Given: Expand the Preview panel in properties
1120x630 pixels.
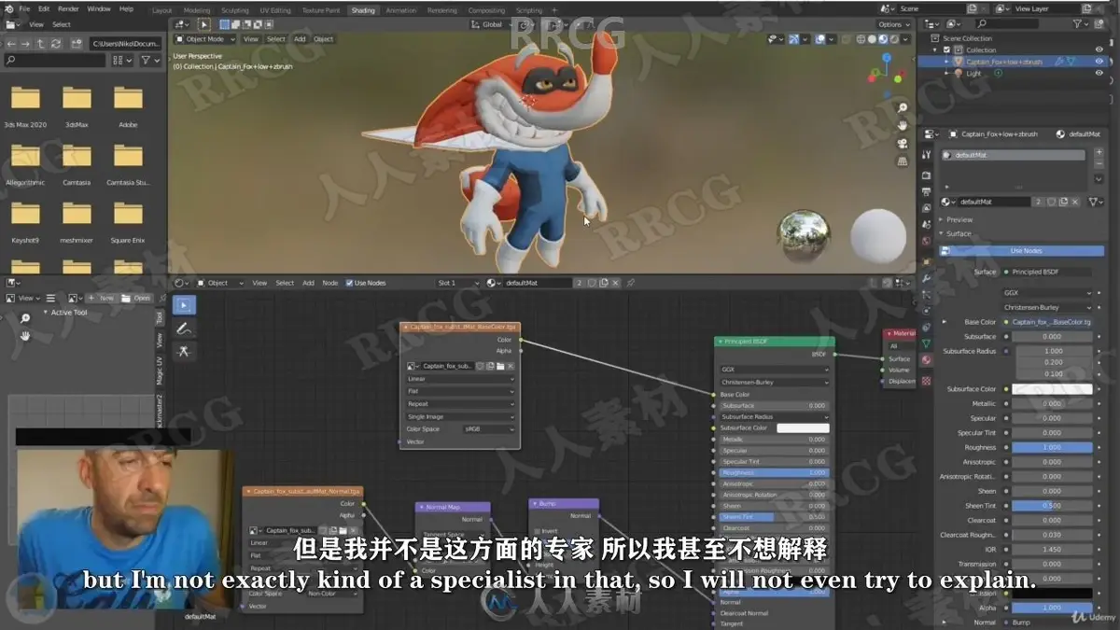Looking at the screenshot, I should (x=959, y=219).
